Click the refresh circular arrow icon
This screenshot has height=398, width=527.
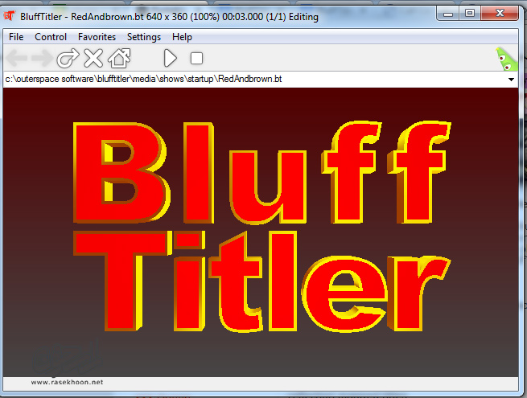(68, 58)
